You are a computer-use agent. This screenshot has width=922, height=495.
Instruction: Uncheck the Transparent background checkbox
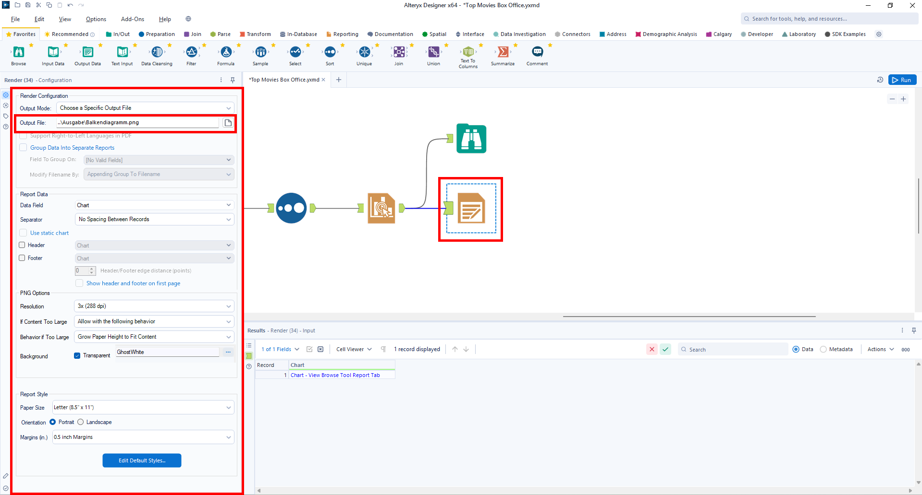click(x=77, y=355)
